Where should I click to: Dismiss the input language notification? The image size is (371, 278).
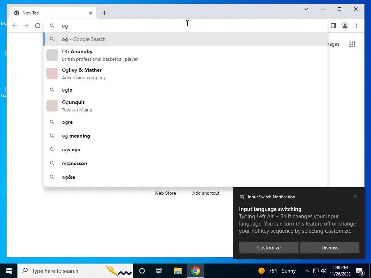[x=330, y=248]
